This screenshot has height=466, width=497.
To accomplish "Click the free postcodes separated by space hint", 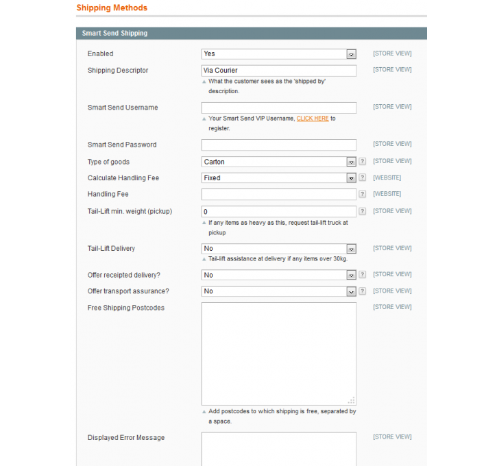I will [282, 416].
